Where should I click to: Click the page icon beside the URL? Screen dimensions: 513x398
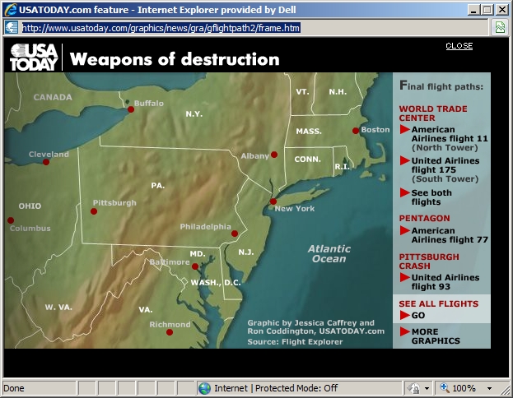point(12,28)
